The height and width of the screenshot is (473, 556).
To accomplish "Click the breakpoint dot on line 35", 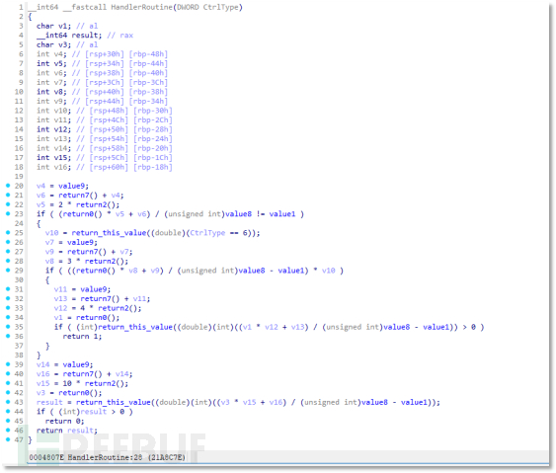I will coord(8,327).
